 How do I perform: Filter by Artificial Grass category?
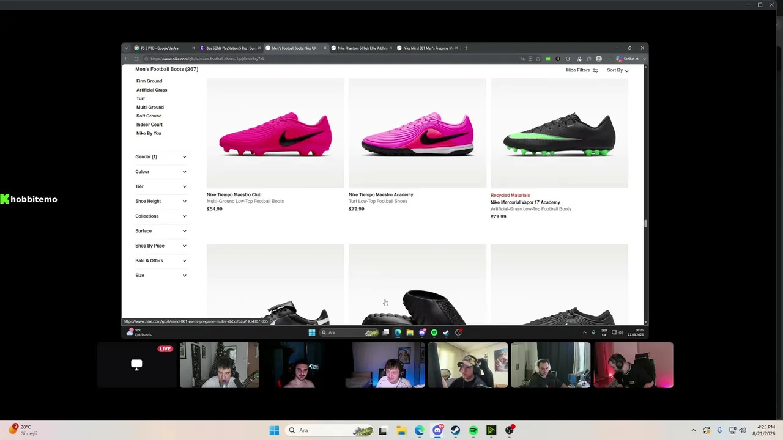pyautogui.click(x=152, y=90)
